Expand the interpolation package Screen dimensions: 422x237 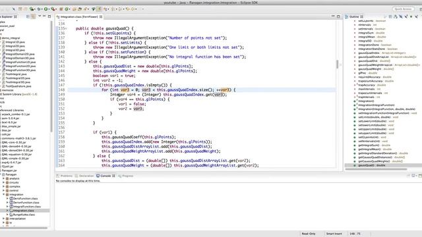(x=4, y=219)
